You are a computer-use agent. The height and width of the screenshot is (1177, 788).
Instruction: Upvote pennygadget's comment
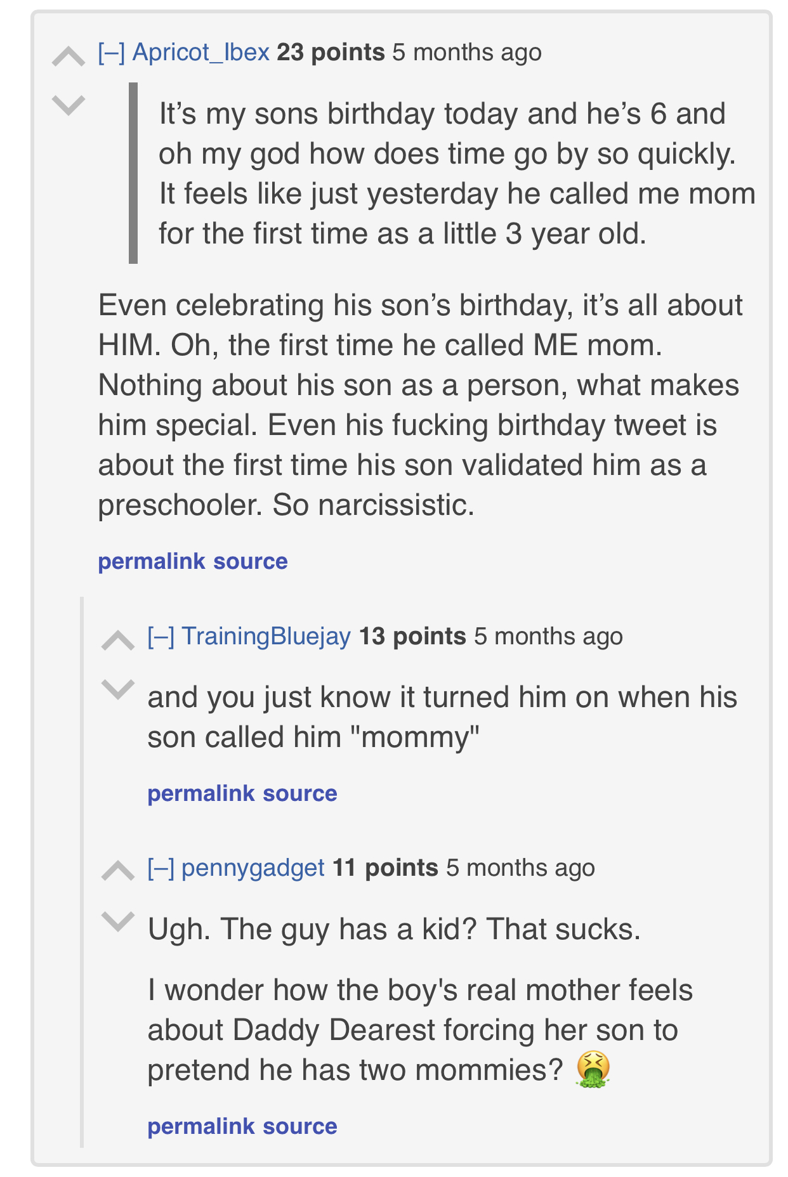coord(118,872)
